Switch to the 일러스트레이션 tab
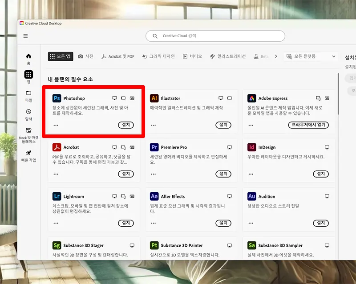 [228, 56]
